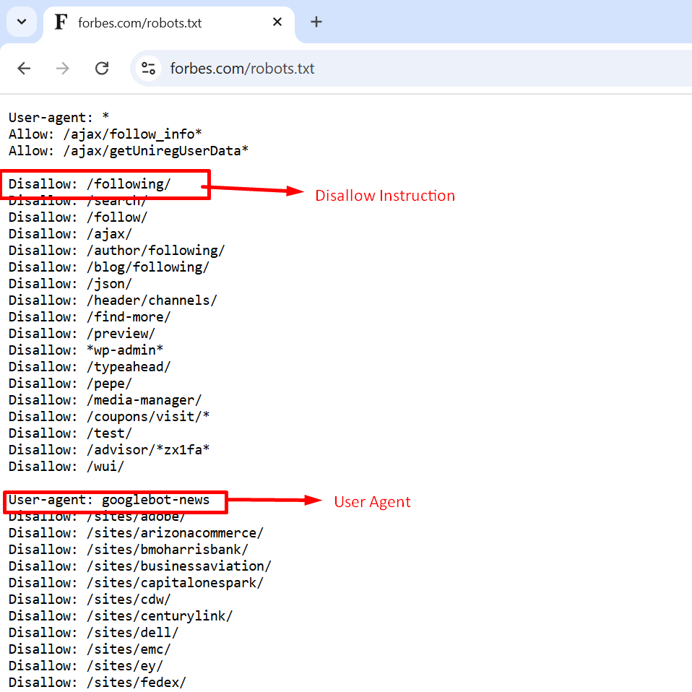Select the forbes.com/robots.txt tab
Screen dimensions: 692x692
point(169,23)
